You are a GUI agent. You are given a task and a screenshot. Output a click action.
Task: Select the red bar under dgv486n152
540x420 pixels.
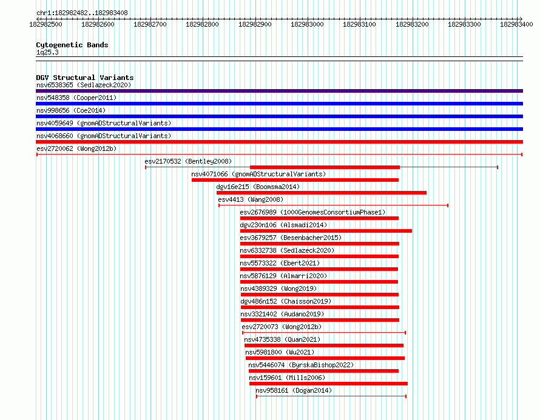(320, 307)
